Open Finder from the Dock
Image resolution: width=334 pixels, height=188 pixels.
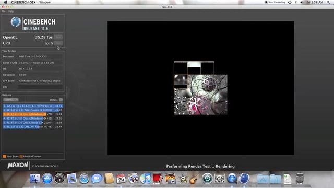35,179
